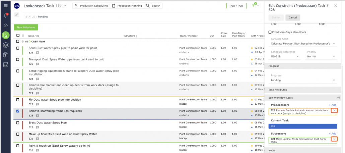Expand the Structure column chevron
This screenshot has width=345, height=153.
[136, 36]
